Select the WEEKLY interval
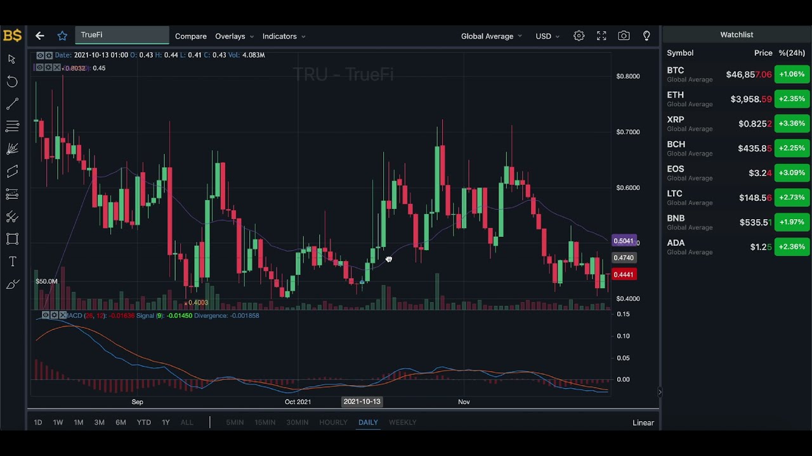The image size is (812, 456). click(x=403, y=422)
